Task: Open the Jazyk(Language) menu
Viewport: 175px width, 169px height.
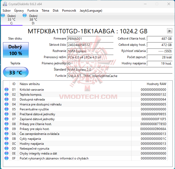Action: (x=91, y=11)
